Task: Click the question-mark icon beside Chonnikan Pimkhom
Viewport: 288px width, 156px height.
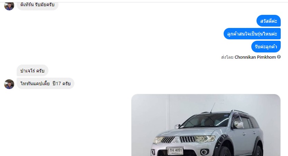Action: point(279,57)
